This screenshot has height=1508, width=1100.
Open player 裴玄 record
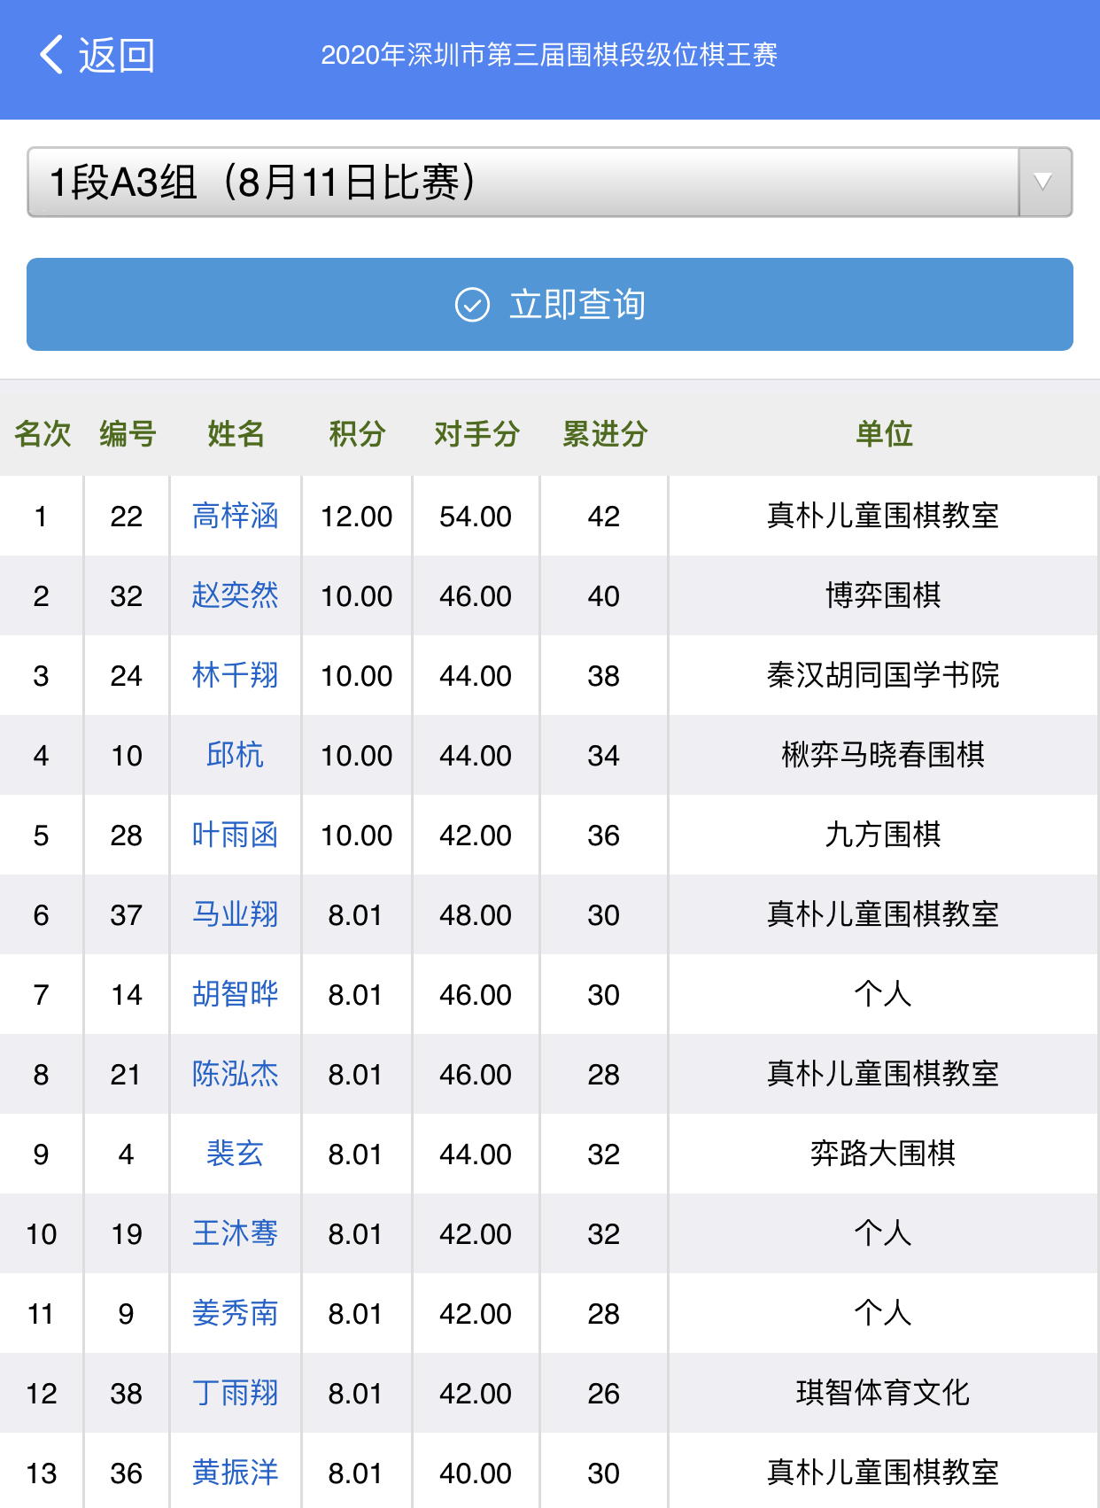pyautogui.click(x=235, y=1154)
